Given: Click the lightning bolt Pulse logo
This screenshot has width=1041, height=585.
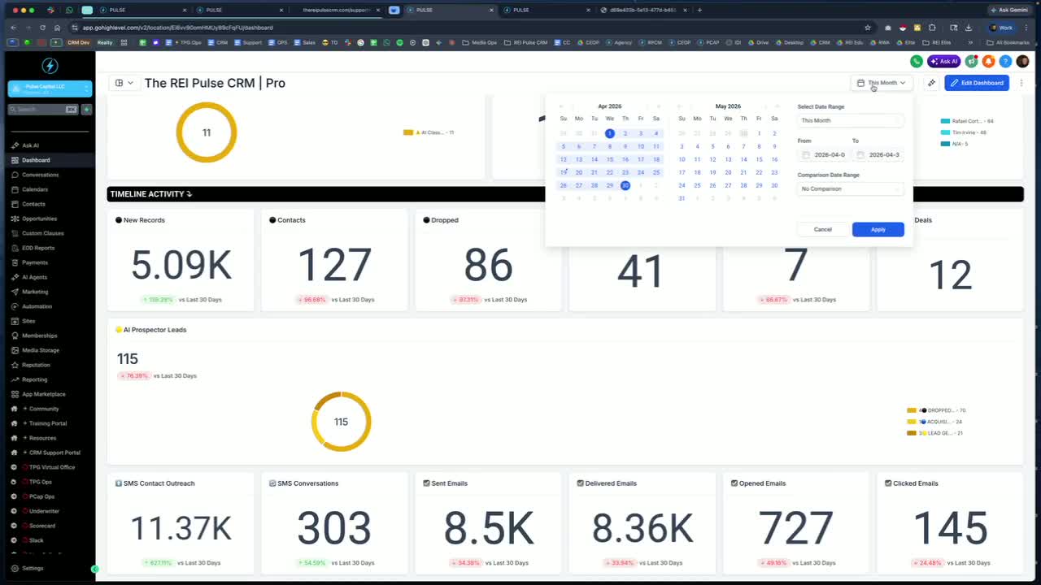Looking at the screenshot, I should point(49,67).
